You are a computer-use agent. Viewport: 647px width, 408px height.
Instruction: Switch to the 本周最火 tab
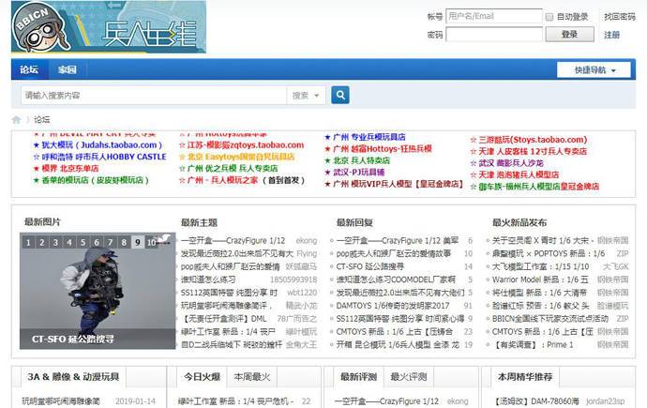tap(252, 377)
